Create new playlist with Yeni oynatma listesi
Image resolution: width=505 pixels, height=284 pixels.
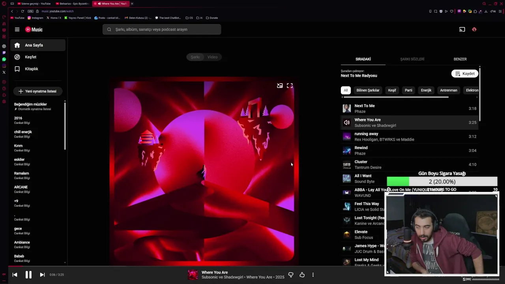click(37, 91)
